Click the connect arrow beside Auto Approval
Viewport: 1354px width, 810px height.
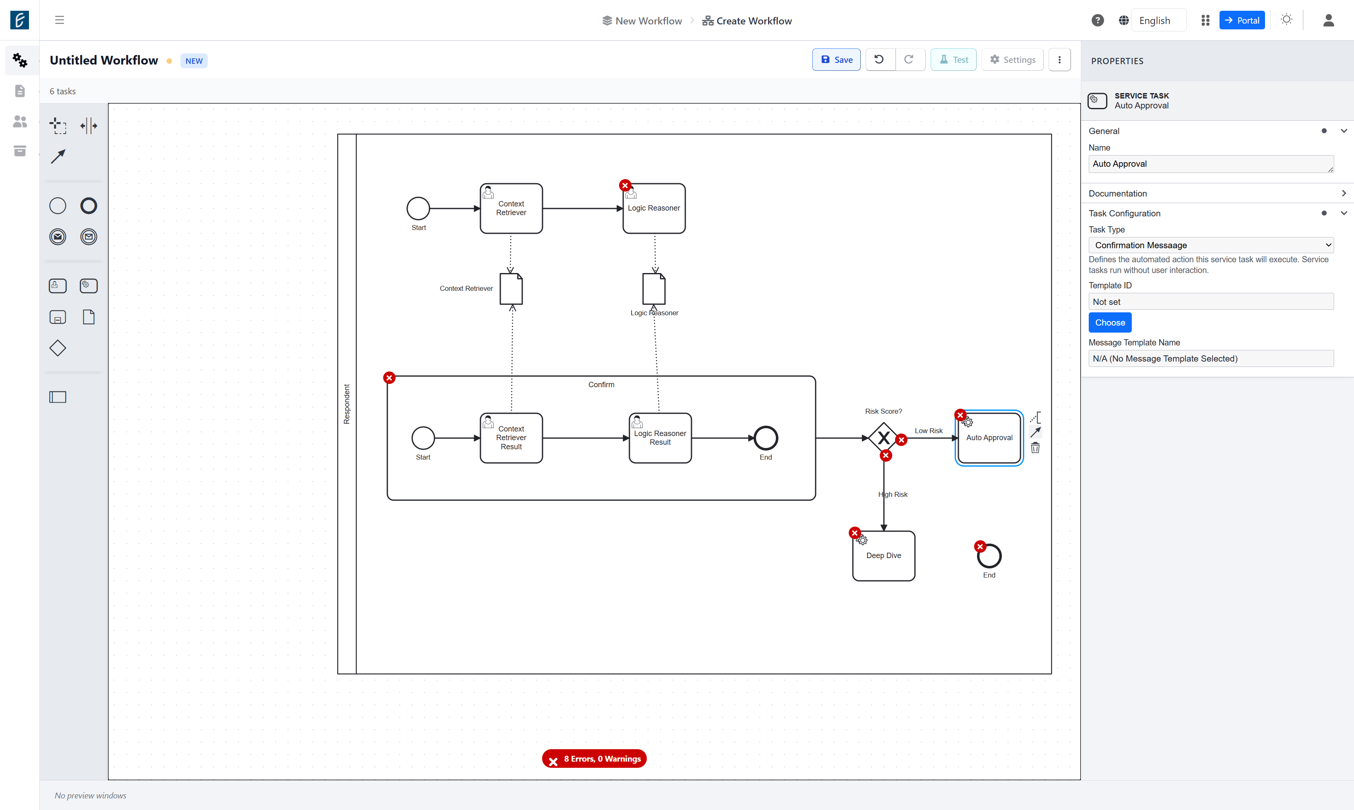point(1035,433)
